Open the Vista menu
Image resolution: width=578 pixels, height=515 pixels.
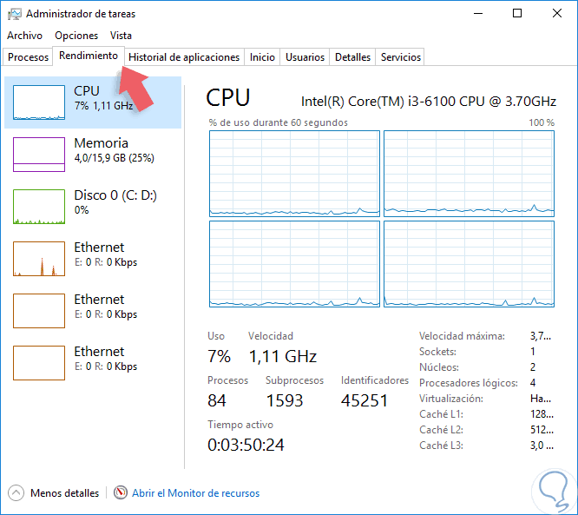point(121,36)
